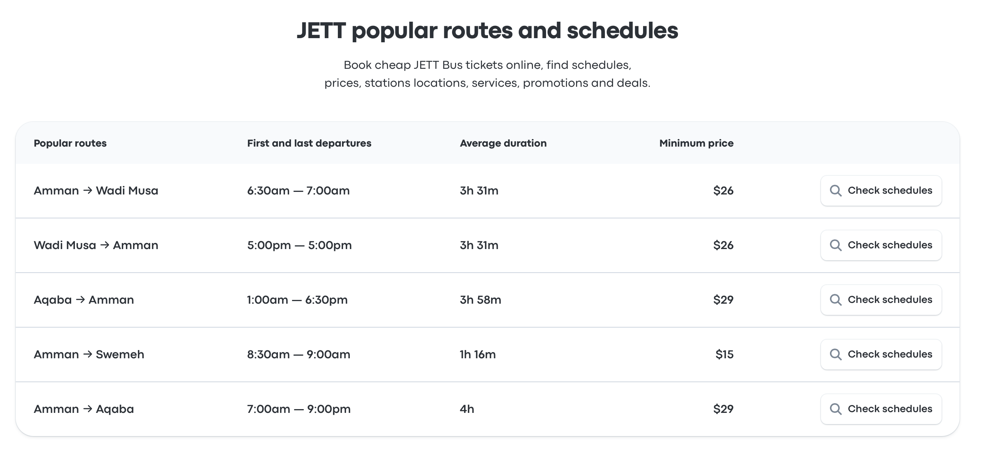1000x460 pixels.
Task: Click the Average duration column header
Action: tap(503, 143)
